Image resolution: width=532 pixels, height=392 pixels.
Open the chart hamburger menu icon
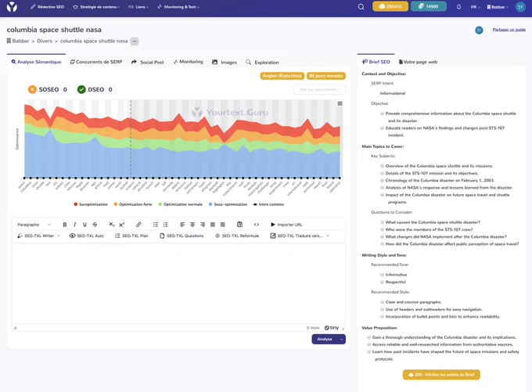click(x=340, y=103)
